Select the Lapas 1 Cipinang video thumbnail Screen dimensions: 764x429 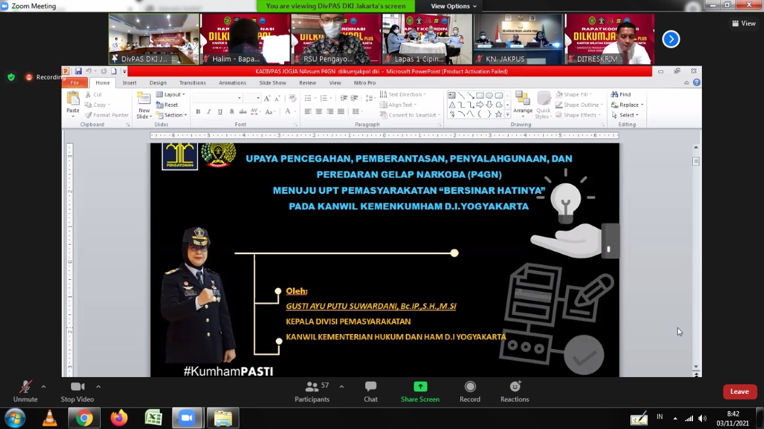click(427, 39)
